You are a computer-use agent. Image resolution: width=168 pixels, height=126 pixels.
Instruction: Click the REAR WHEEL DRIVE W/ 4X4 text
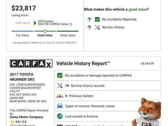pyautogui.click(x=28, y=101)
